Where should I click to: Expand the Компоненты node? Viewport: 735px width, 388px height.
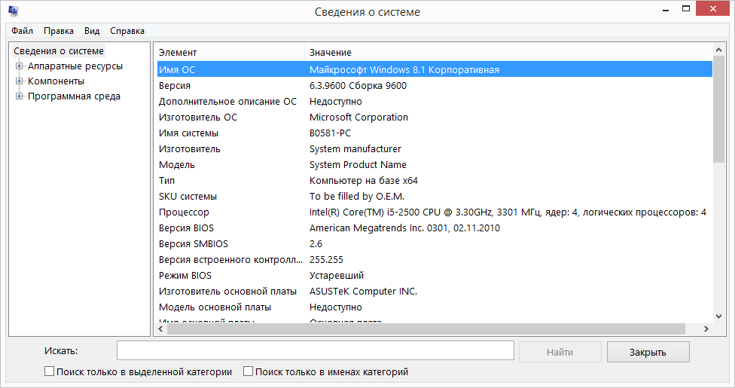pos(20,81)
